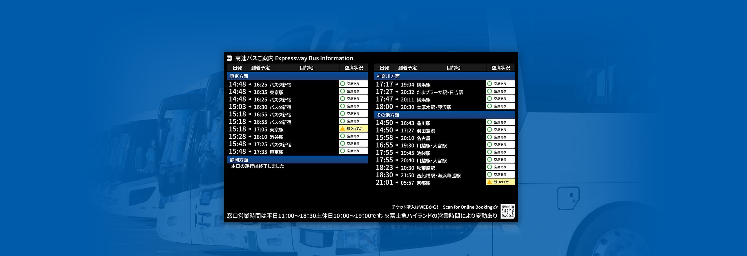Click the availability badge for 18:23 秋葉原駅

point(500,167)
